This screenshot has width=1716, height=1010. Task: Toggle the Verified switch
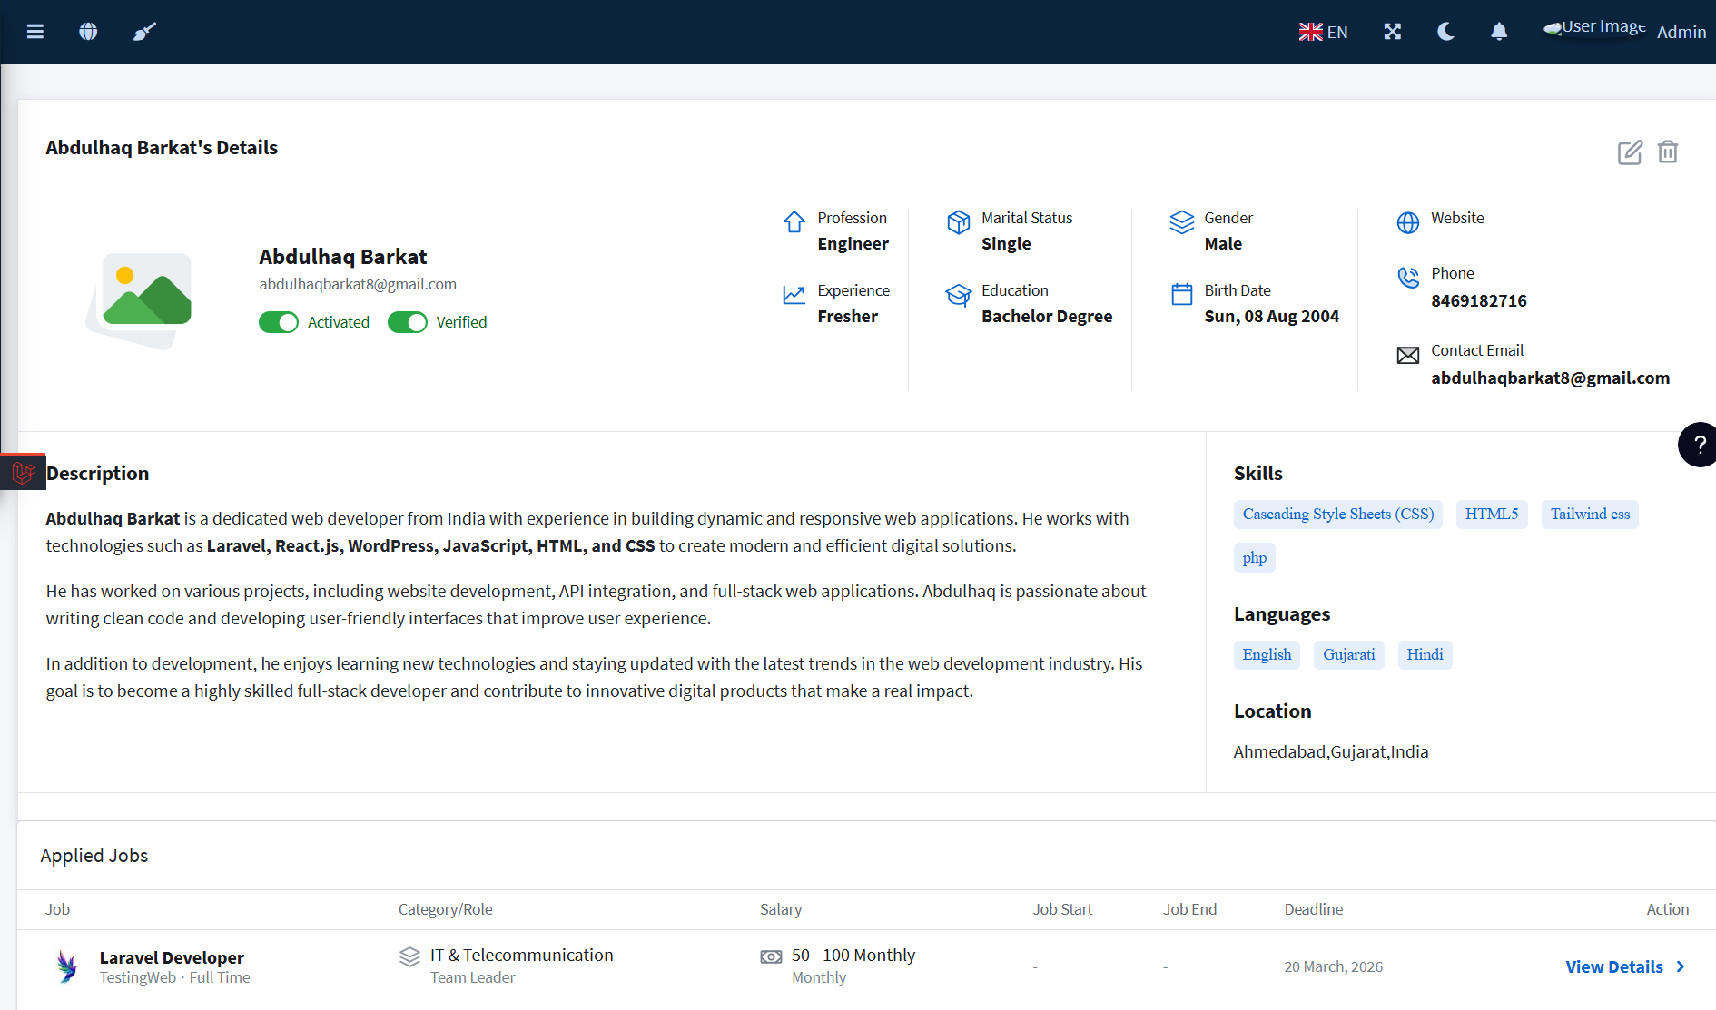408,322
